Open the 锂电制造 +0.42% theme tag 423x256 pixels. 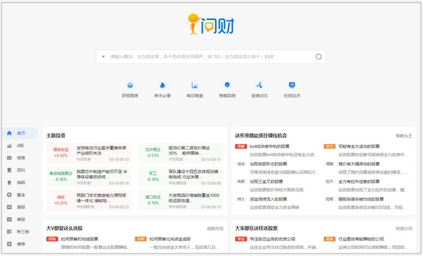pos(61,153)
